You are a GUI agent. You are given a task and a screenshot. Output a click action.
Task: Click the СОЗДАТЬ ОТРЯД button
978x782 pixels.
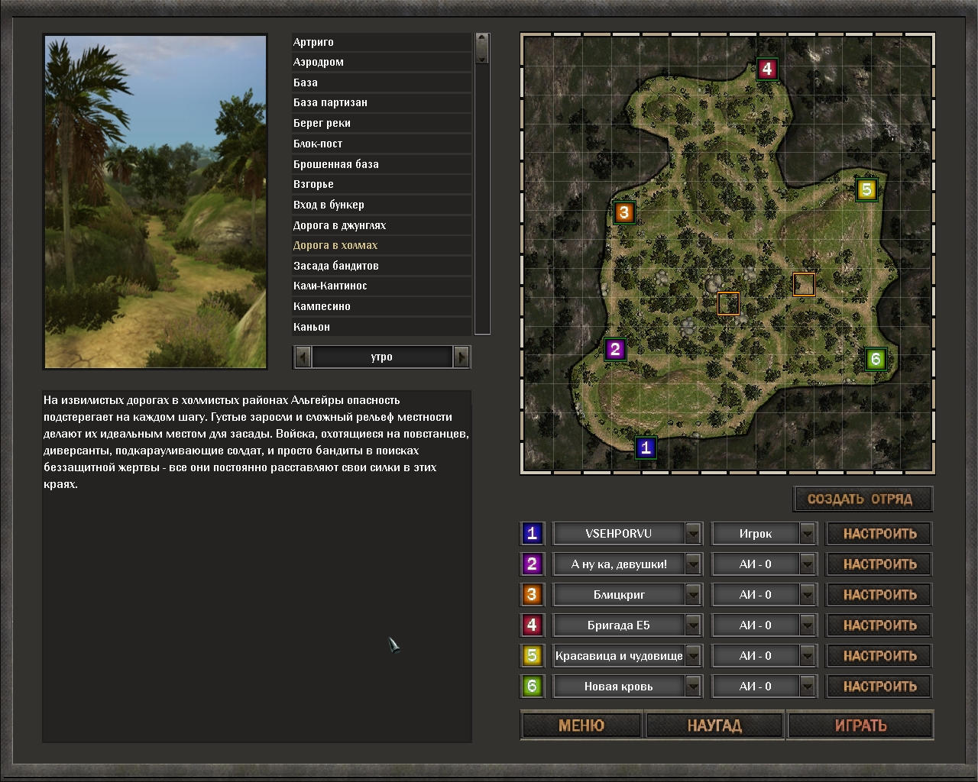click(863, 499)
